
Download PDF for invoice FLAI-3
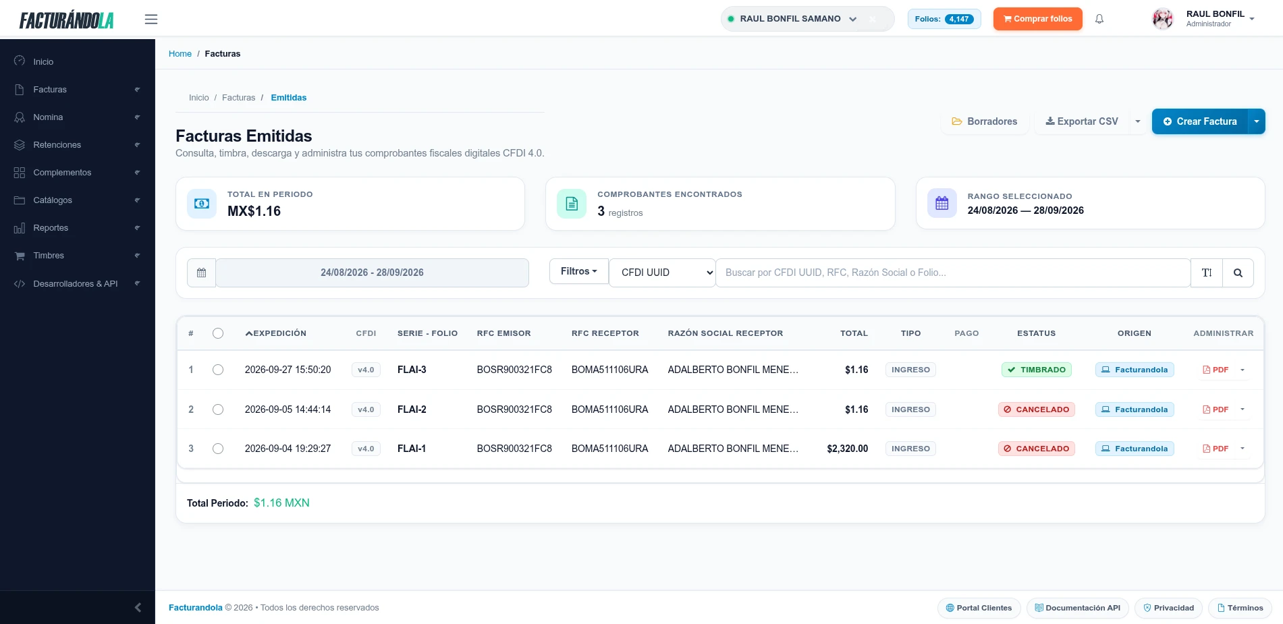coord(1216,370)
